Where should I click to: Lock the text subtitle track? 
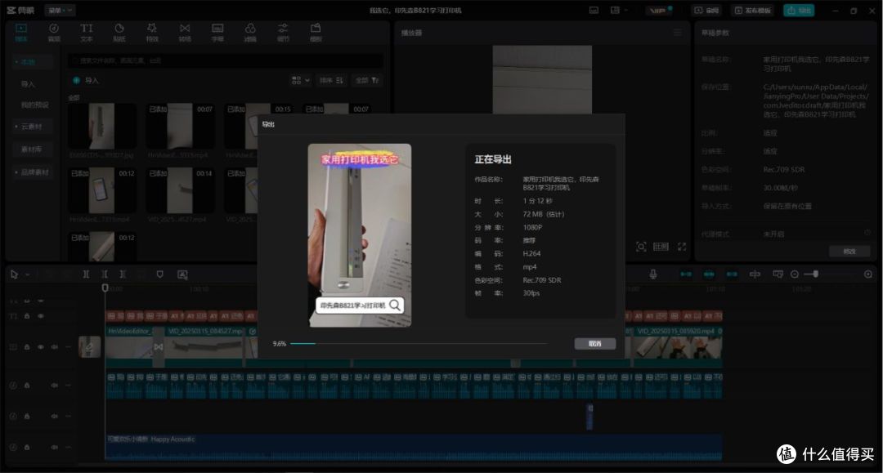[x=26, y=316]
